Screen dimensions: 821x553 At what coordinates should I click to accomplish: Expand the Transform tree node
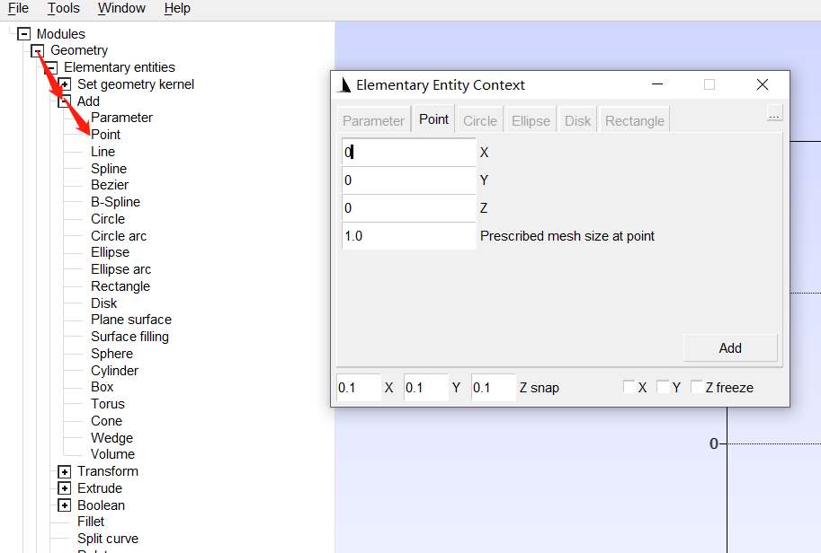click(x=64, y=471)
